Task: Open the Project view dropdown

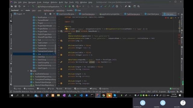Action: [19, 14]
